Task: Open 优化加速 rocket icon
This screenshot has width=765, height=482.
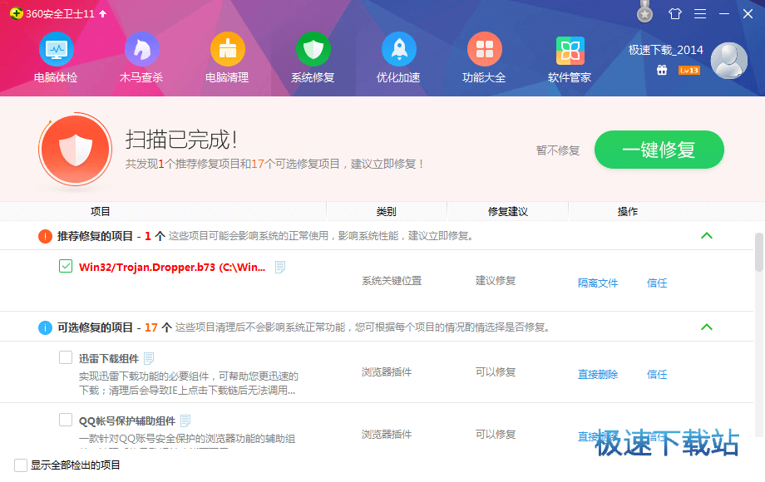Action: [399, 49]
